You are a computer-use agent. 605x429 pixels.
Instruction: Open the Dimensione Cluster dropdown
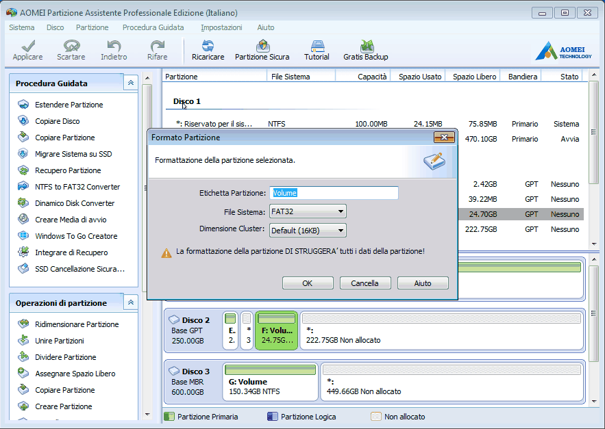tap(308, 231)
